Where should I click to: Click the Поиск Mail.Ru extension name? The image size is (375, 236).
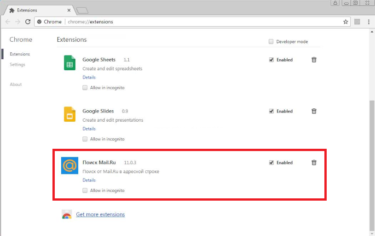tap(99, 163)
